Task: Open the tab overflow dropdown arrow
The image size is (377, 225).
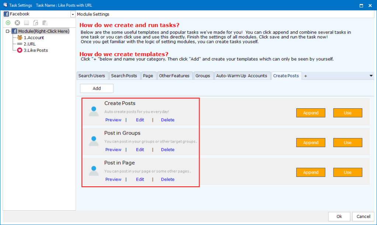Action: point(371,76)
